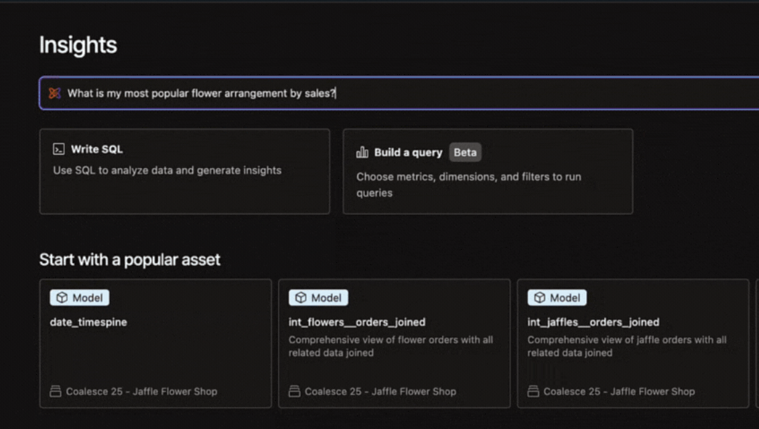Open the Write SQL option
Screen dimensions: 759x429
[184, 171]
